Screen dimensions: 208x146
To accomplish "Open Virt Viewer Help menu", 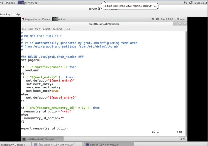I will coord(16,14).
